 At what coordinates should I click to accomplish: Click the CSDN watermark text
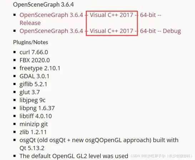pos(161,156)
